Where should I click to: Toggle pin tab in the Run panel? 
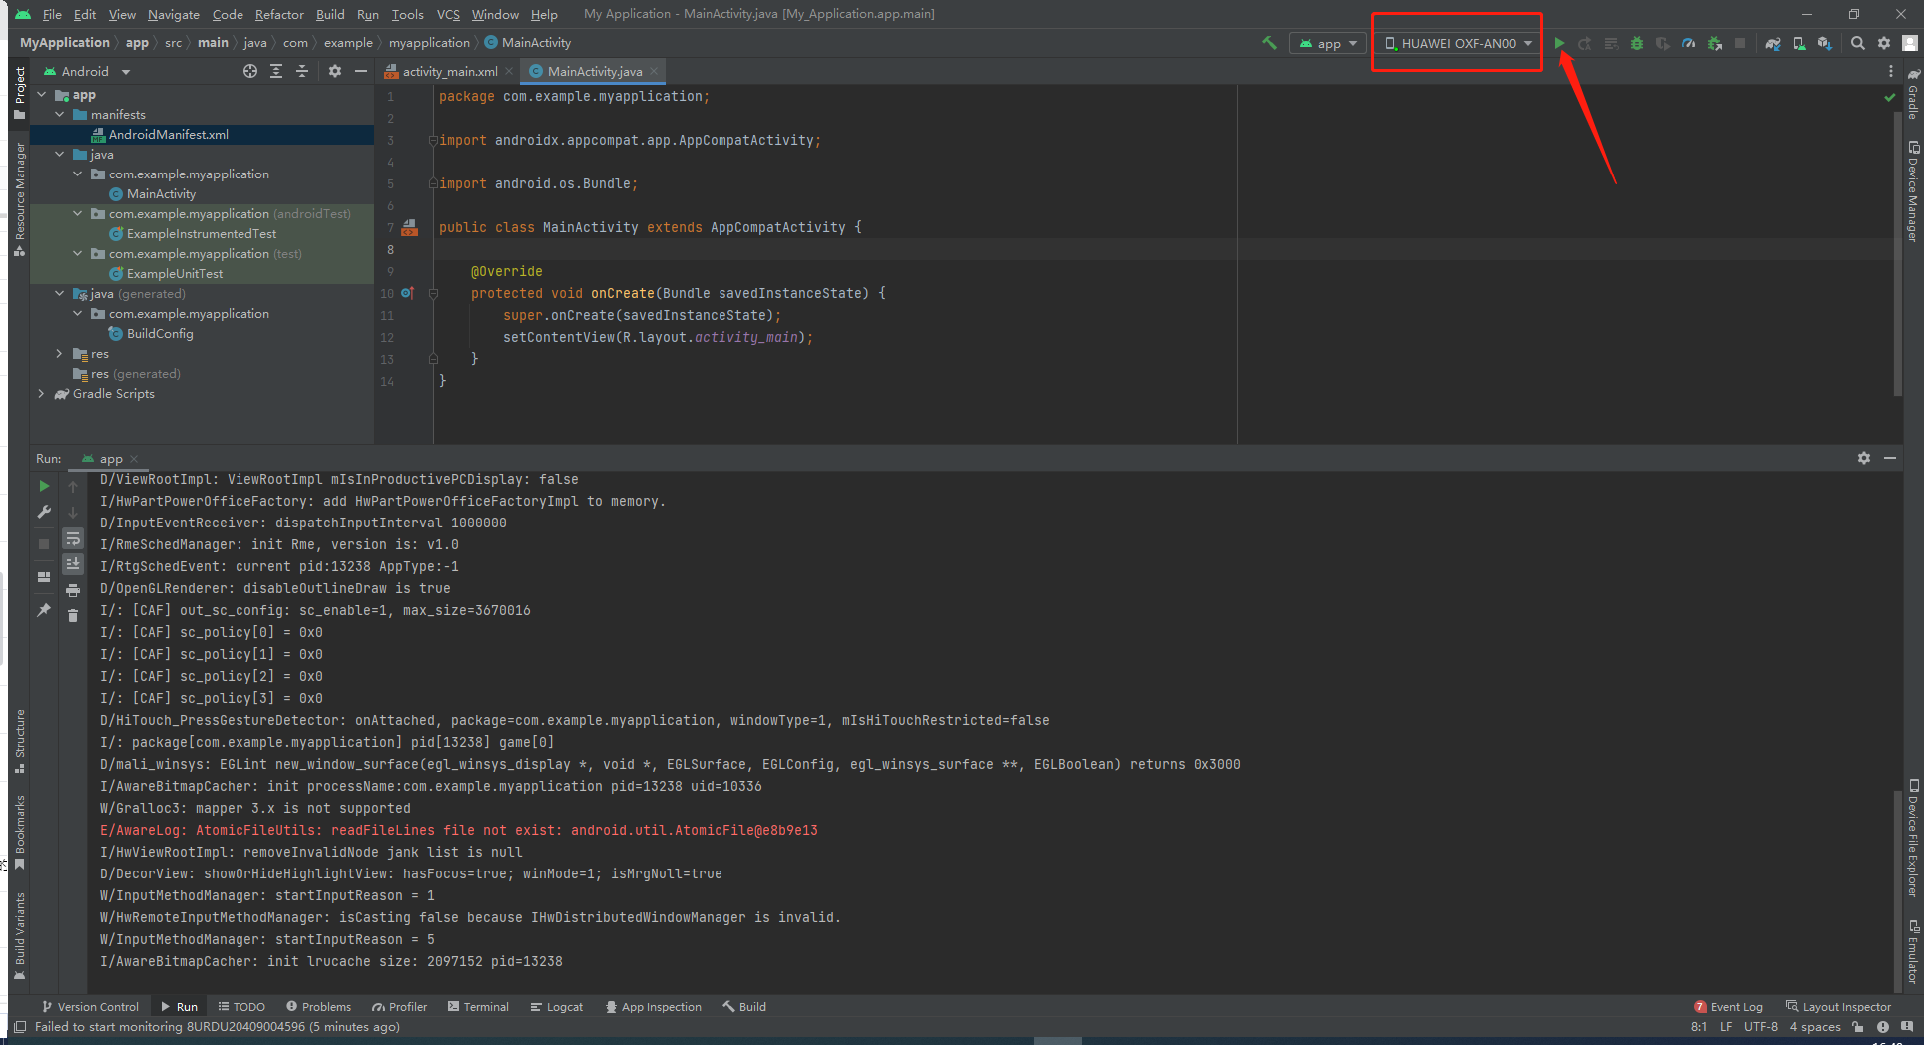44,609
